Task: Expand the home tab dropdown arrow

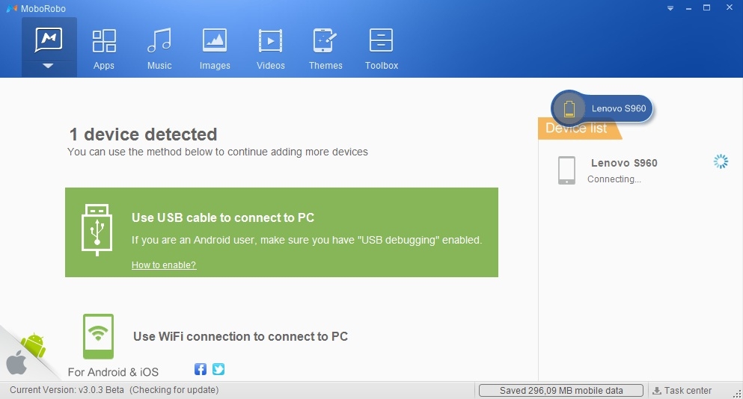Action: coord(48,66)
